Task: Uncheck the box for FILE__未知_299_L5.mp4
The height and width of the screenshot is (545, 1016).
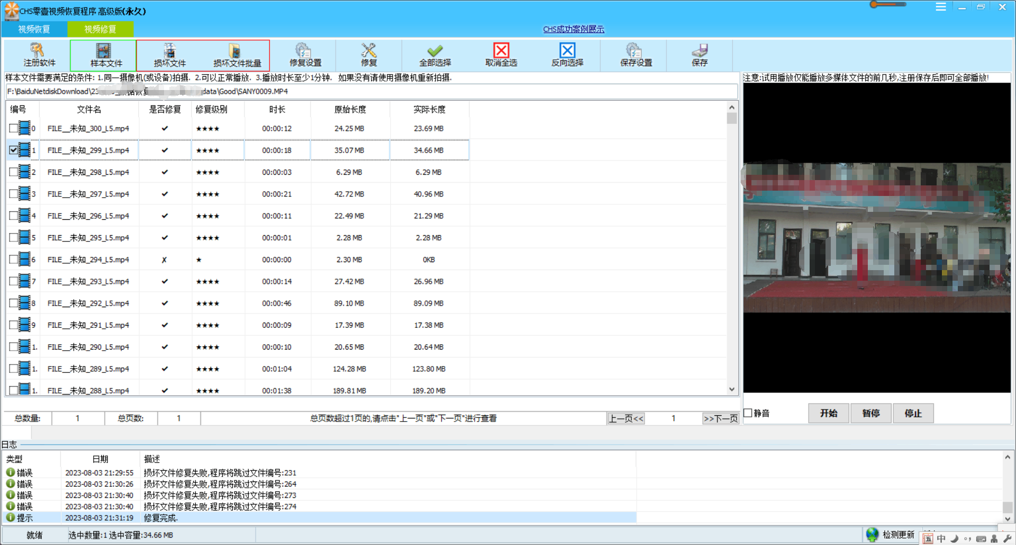Action: point(13,150)
